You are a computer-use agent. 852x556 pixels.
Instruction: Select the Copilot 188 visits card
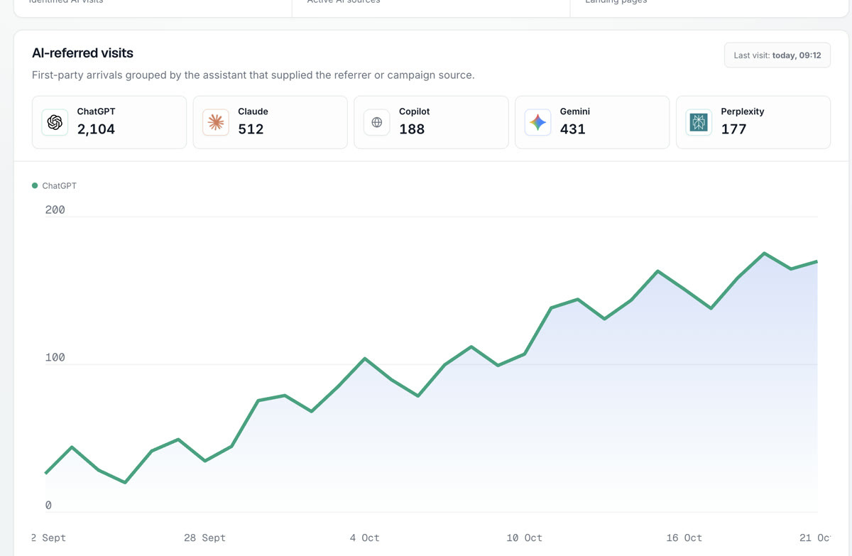coord(431,122)
